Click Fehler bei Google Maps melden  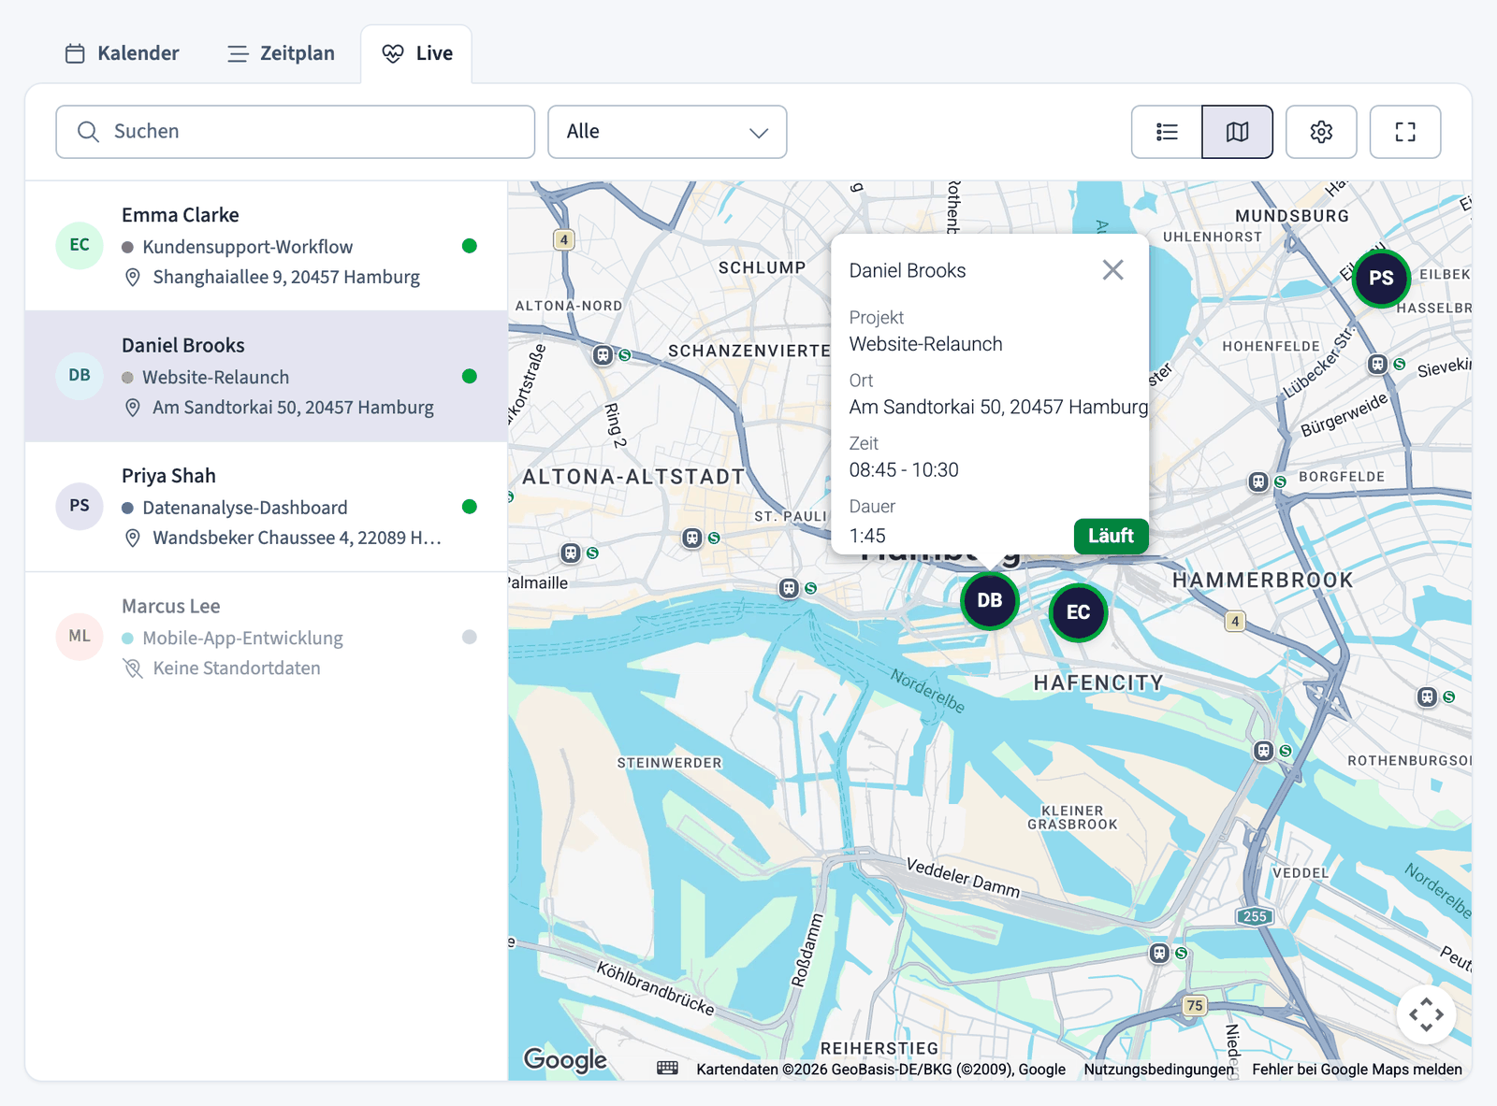coord(1357,1070)
